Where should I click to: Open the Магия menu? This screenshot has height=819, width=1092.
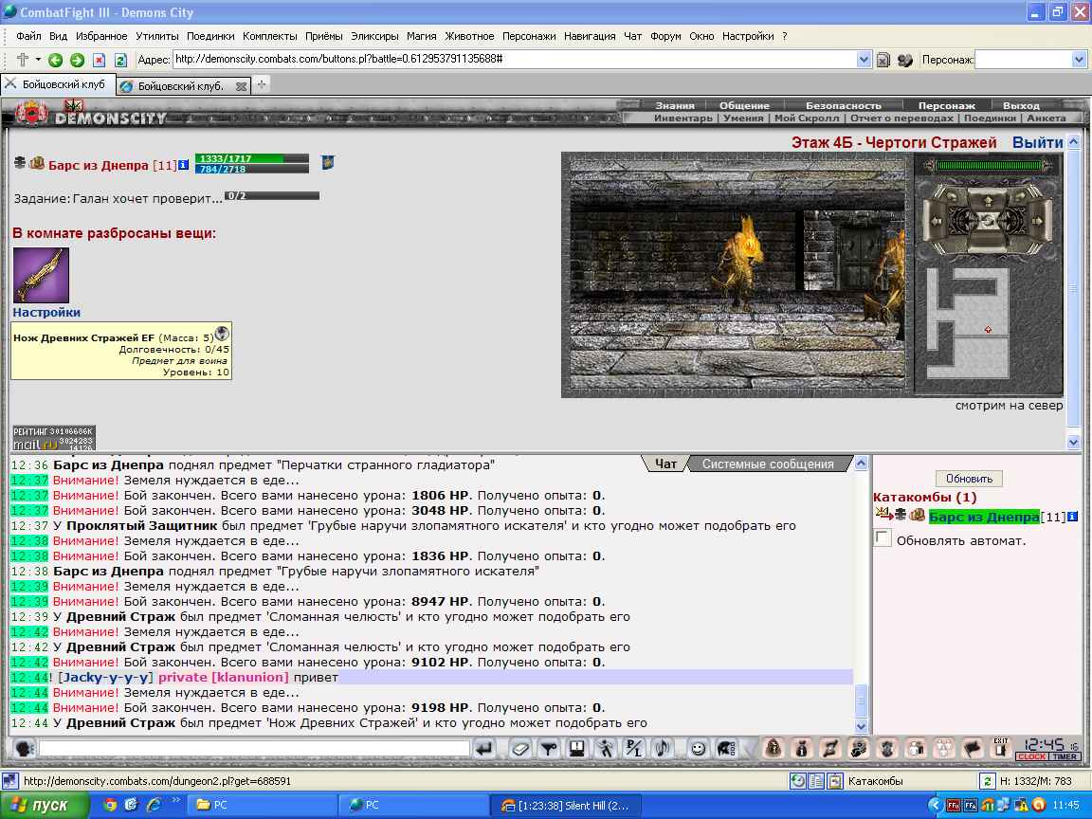pos(421,36)
